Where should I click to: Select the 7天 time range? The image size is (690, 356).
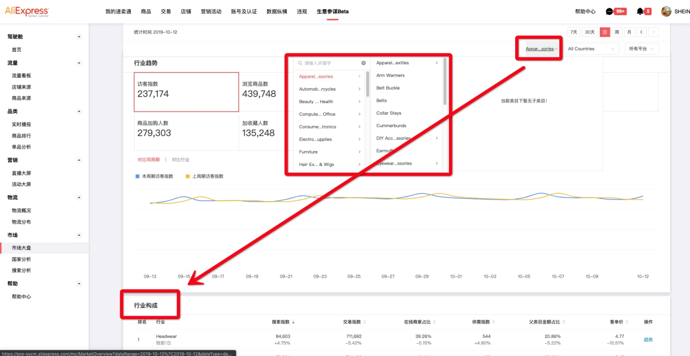point(574,32)
